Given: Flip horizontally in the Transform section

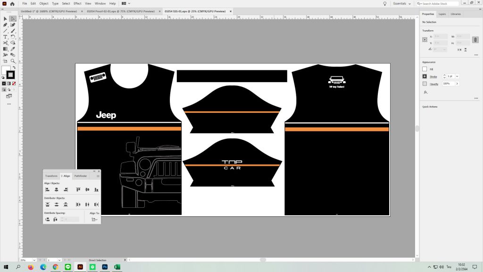Looking at the screenshot, I should 459,50.
